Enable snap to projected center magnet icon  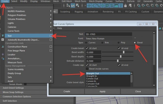[153, 6]
